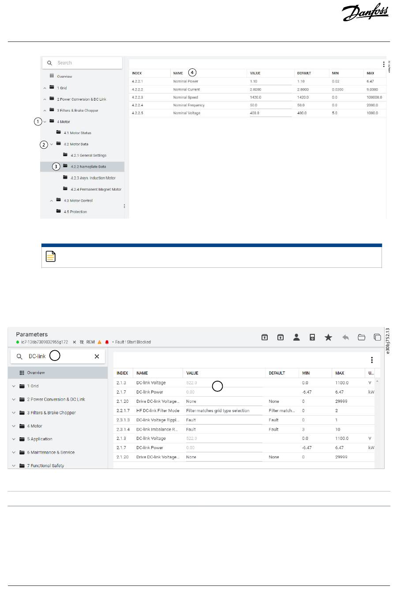Click the Nominal Voltage value field
This screenshot has height=604, width=419.
click(270, 113)
